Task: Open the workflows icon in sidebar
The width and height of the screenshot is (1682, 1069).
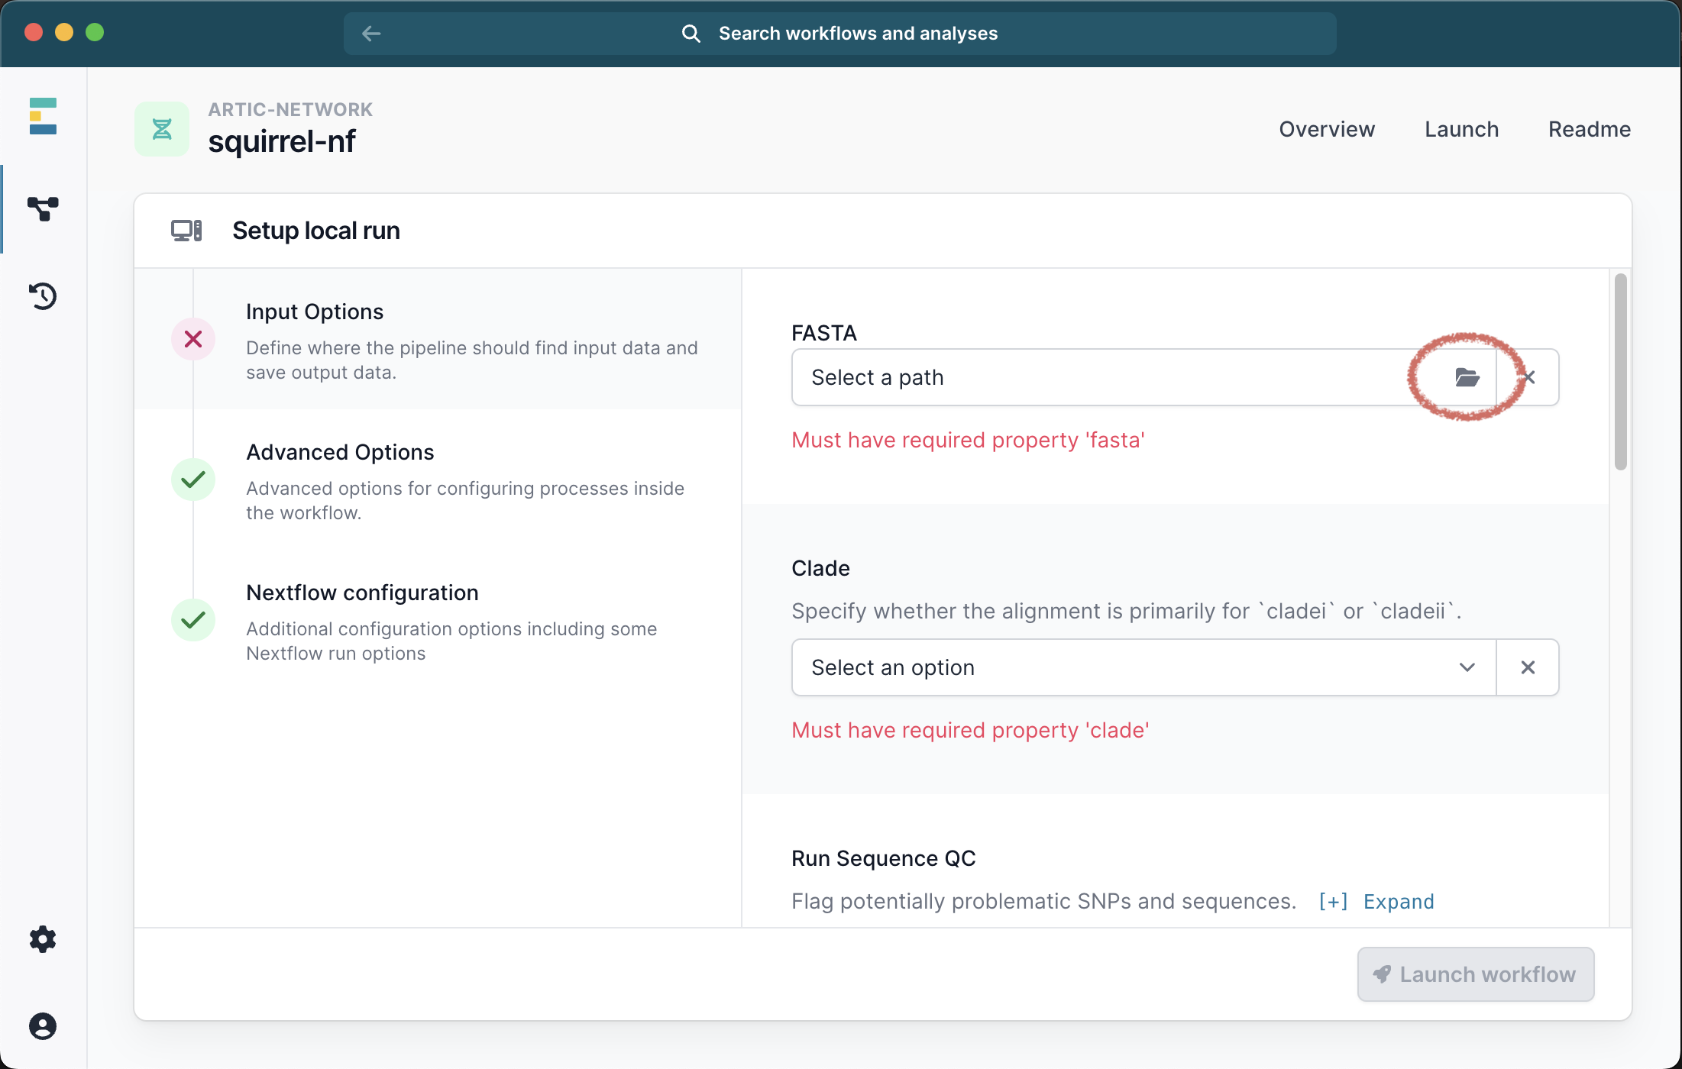Action: pyautogui.click(x=43, y=208)
